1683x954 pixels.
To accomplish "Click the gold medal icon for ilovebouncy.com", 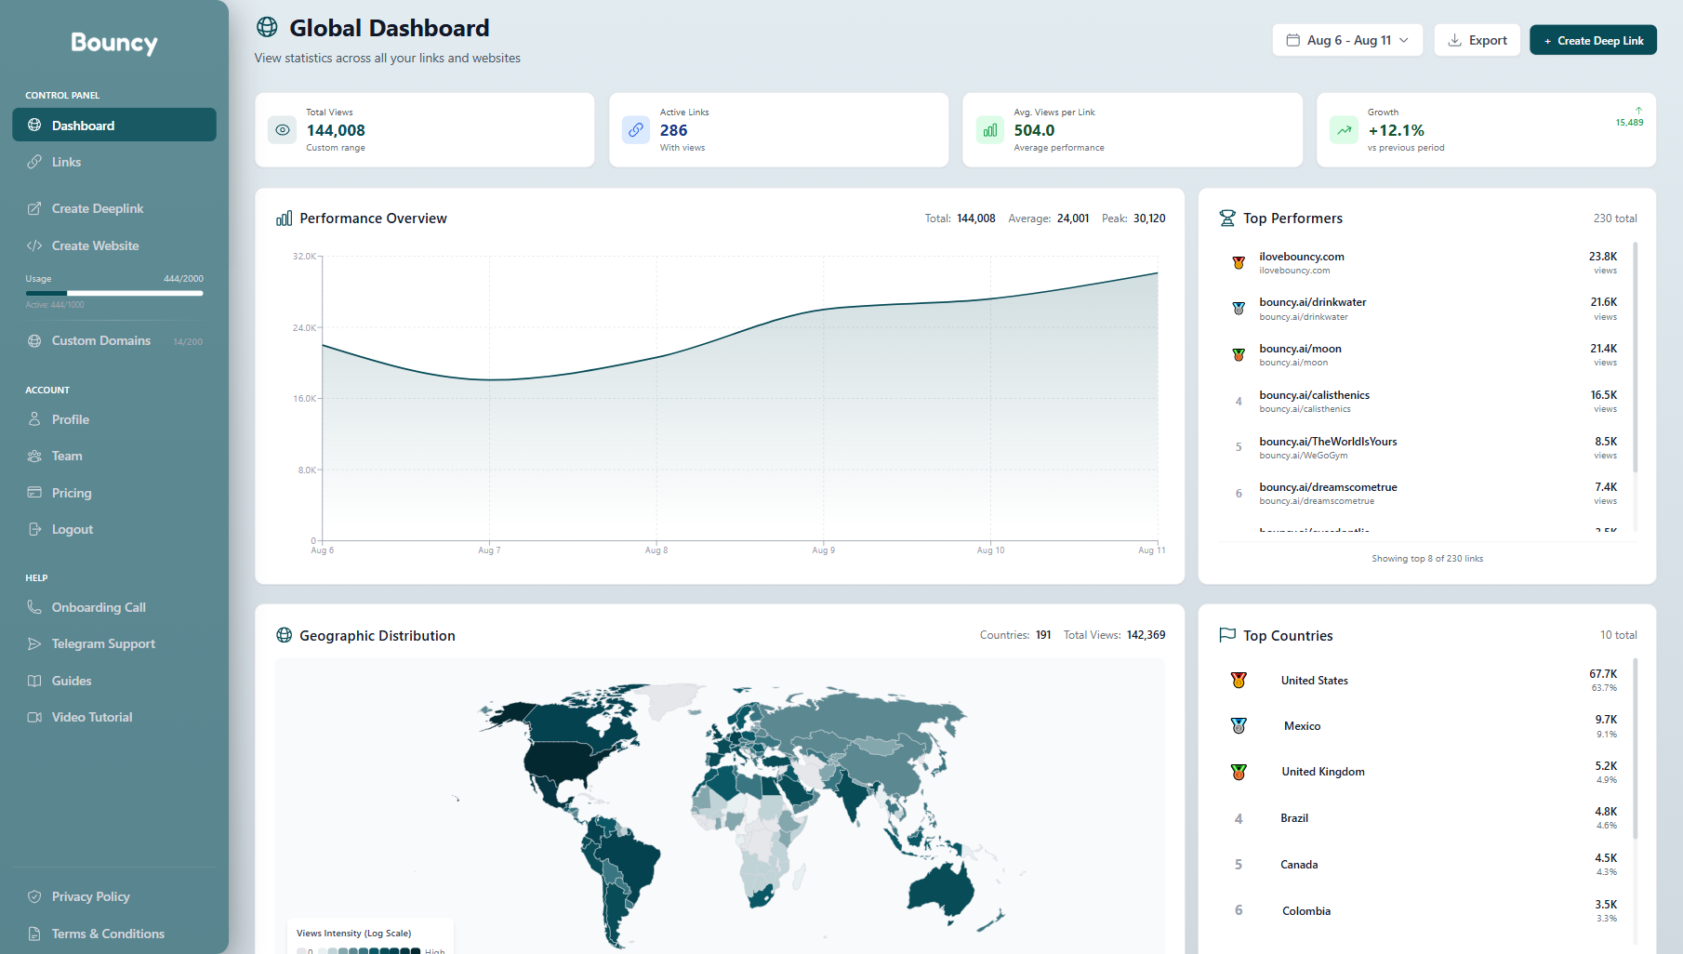I will tap(1239, 263).
